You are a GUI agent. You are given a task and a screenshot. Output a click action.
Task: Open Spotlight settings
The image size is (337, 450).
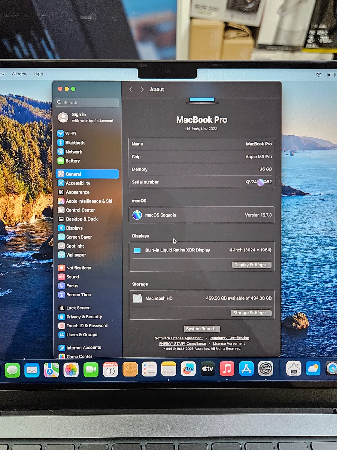pos(71,246)
